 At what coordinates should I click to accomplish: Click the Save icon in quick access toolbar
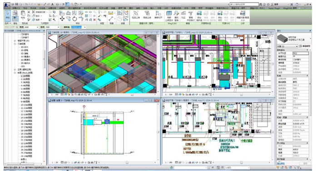(x=17, y=4)
